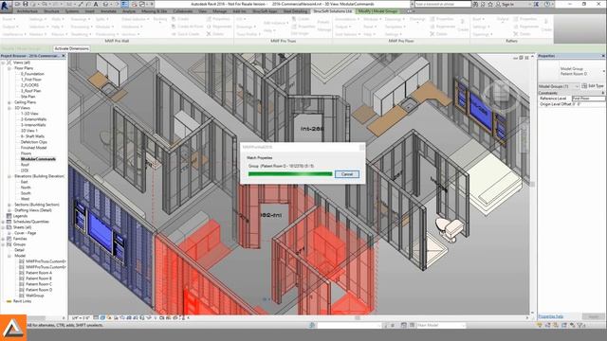Click the Open icon in quick access toolbar

tap(17, 4)
